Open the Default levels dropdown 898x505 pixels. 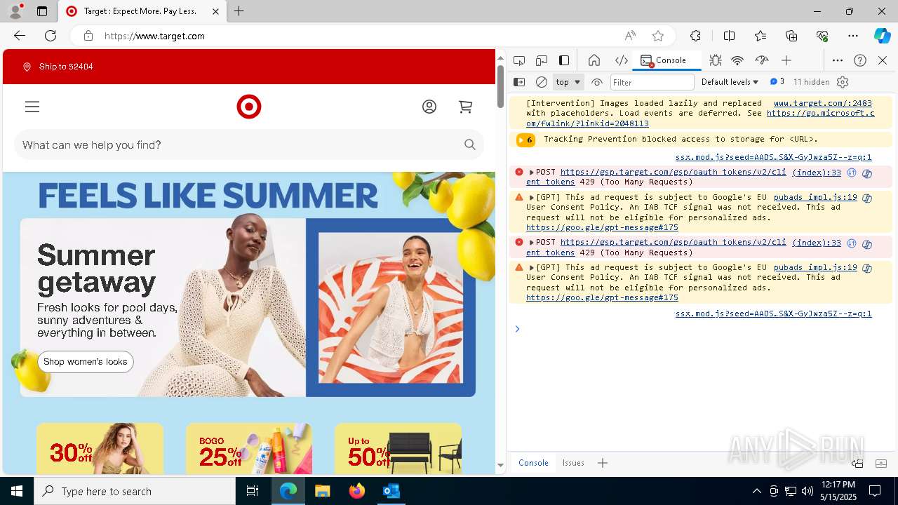click(x=730, y=82)
